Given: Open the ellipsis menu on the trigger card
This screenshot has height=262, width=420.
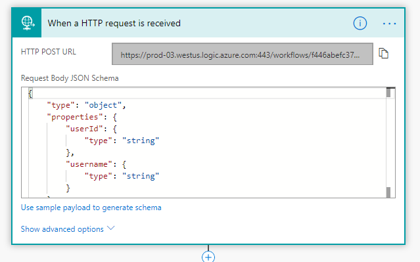Looking at the screenshot, I should (x=389, y=24).
